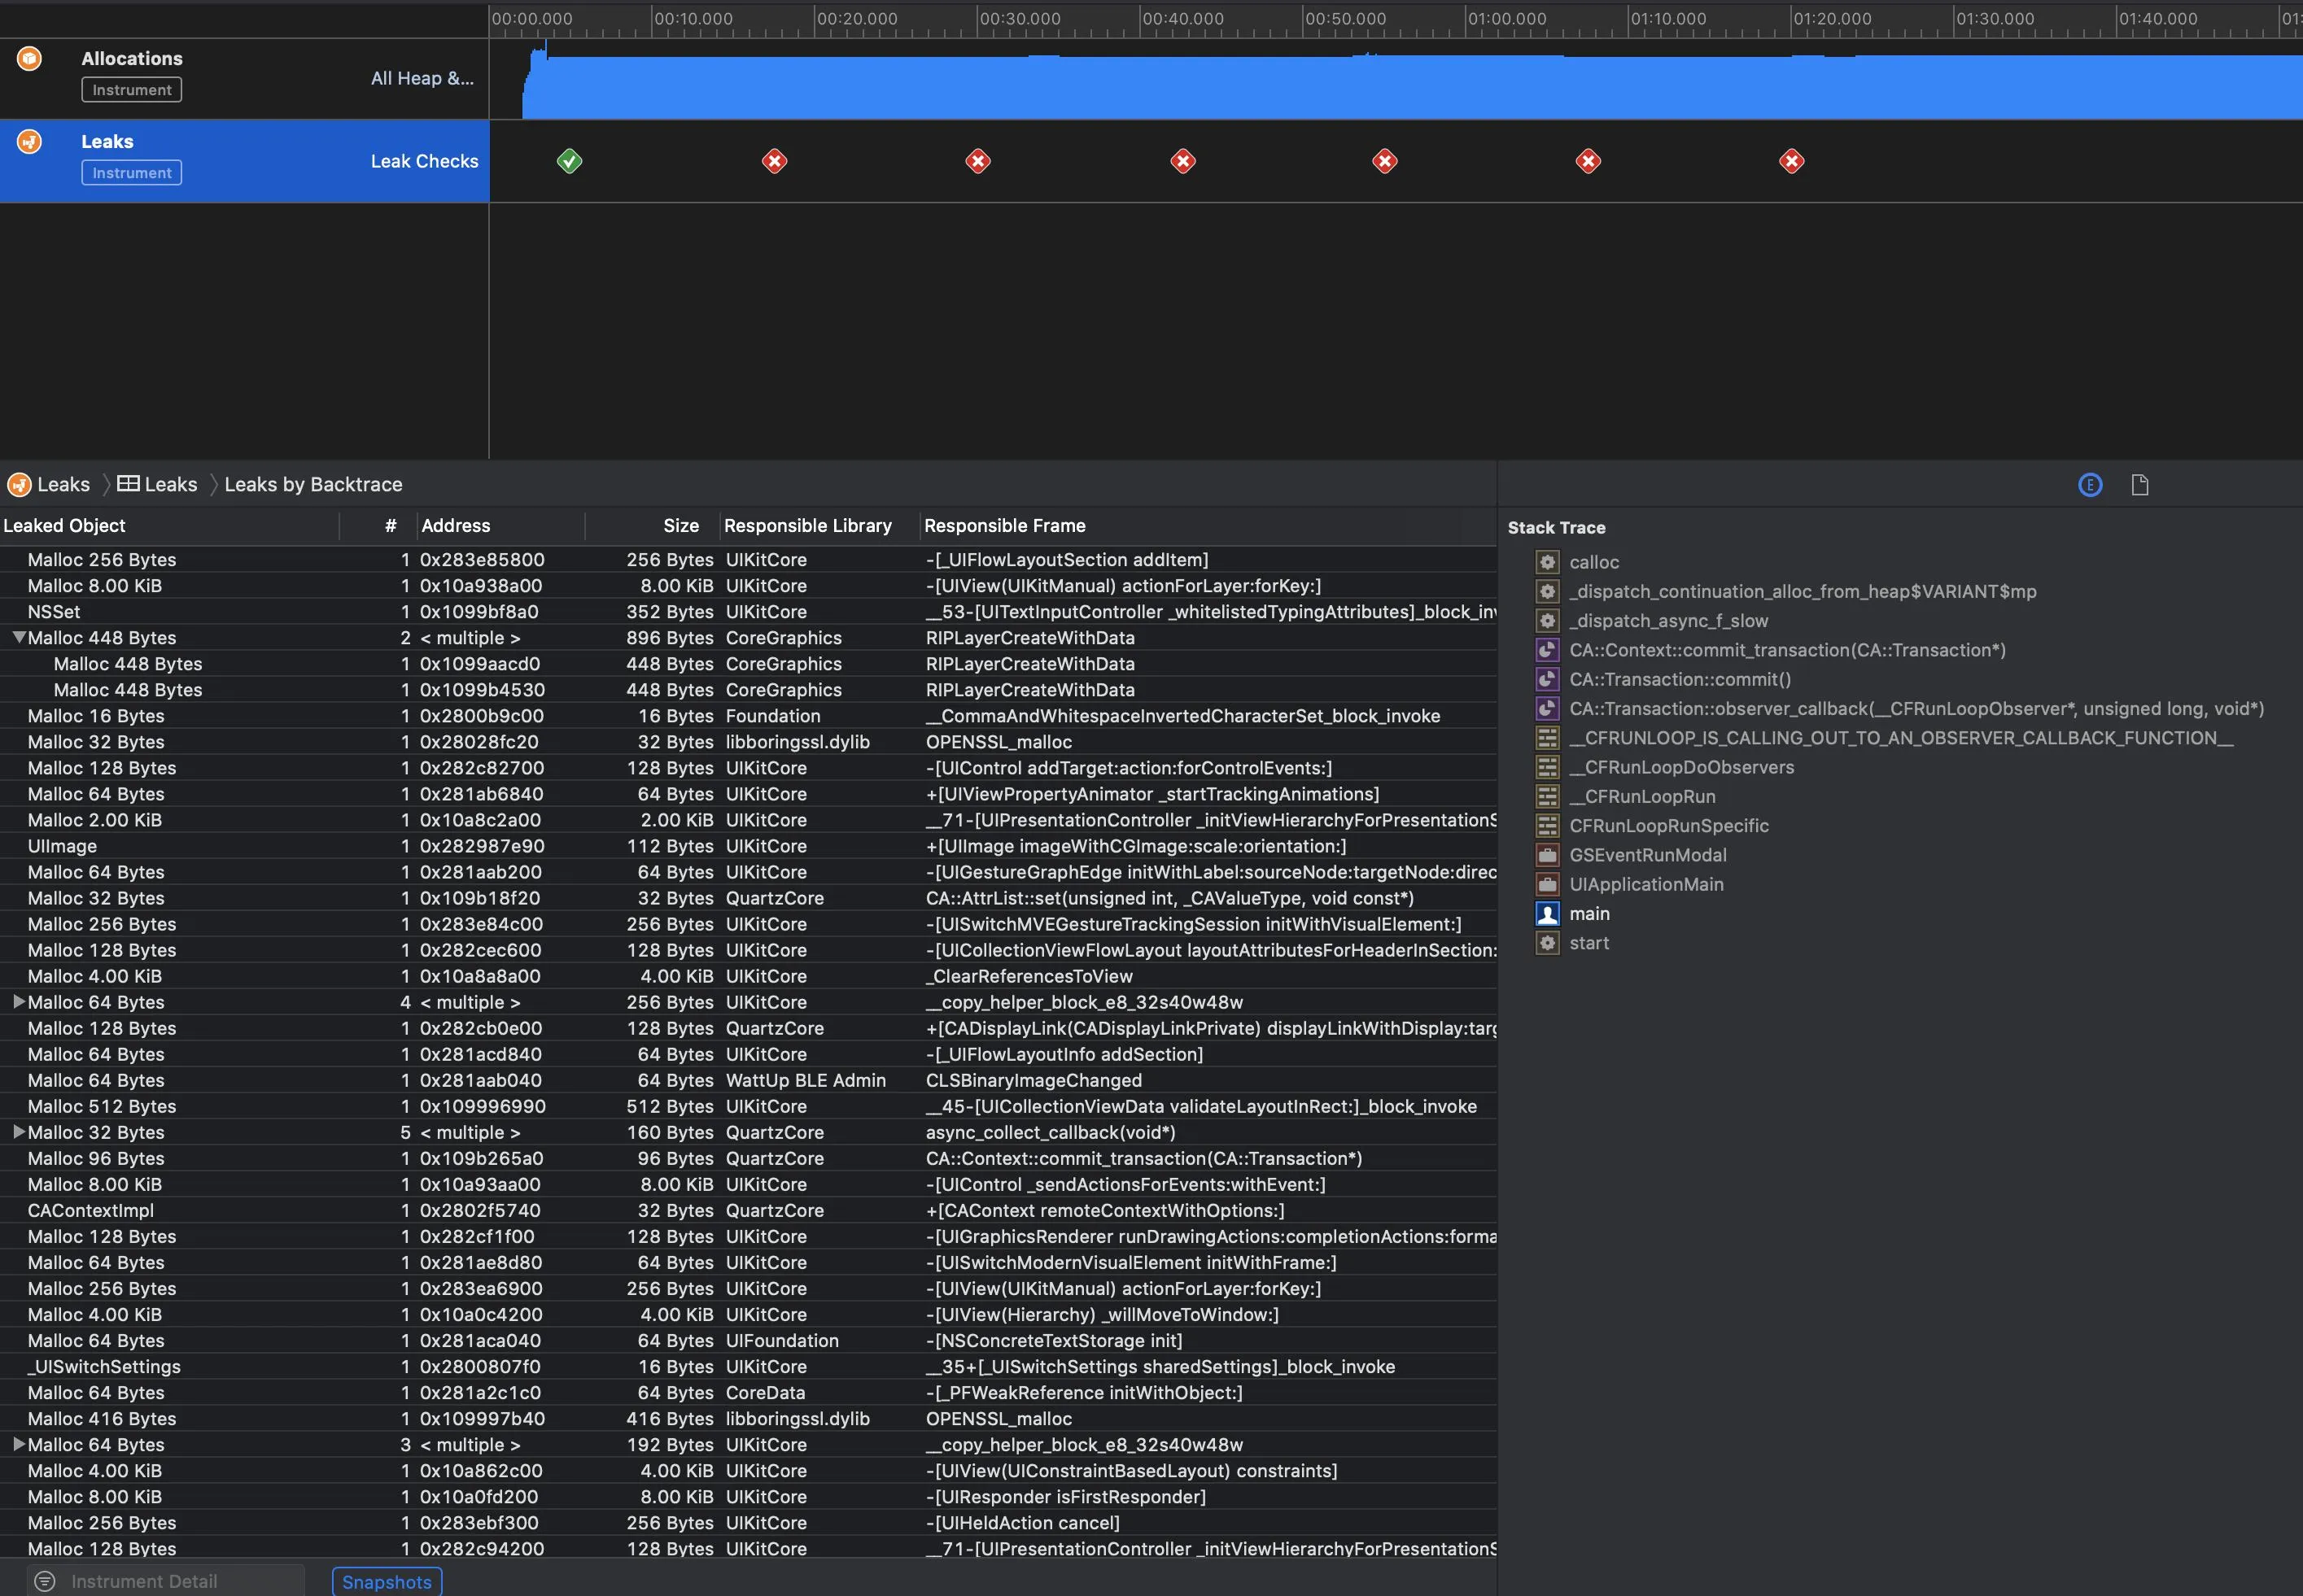Click the Instrument button under Allocations
The width and height of the screenshot is (2303, 1596).
point(131,90)
